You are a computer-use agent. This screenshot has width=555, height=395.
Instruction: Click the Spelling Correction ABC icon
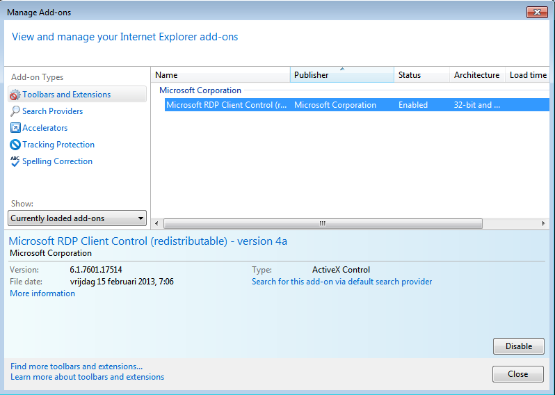pyautogui.click(x=15, y=161)
